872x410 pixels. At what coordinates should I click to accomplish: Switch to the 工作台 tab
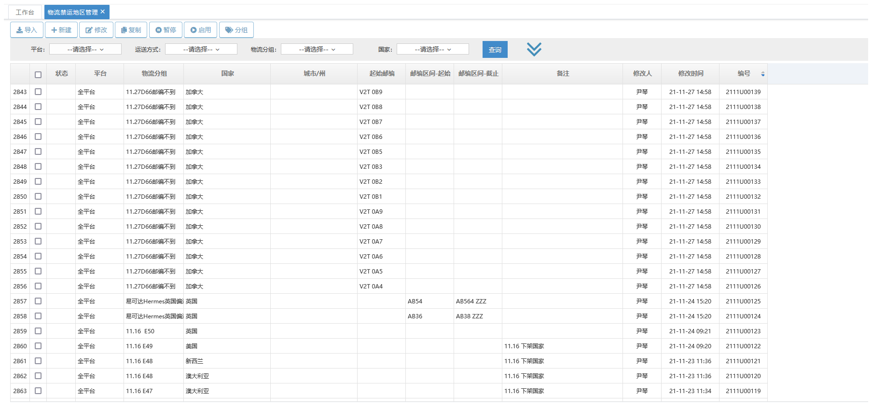click(x=25, y=12)
